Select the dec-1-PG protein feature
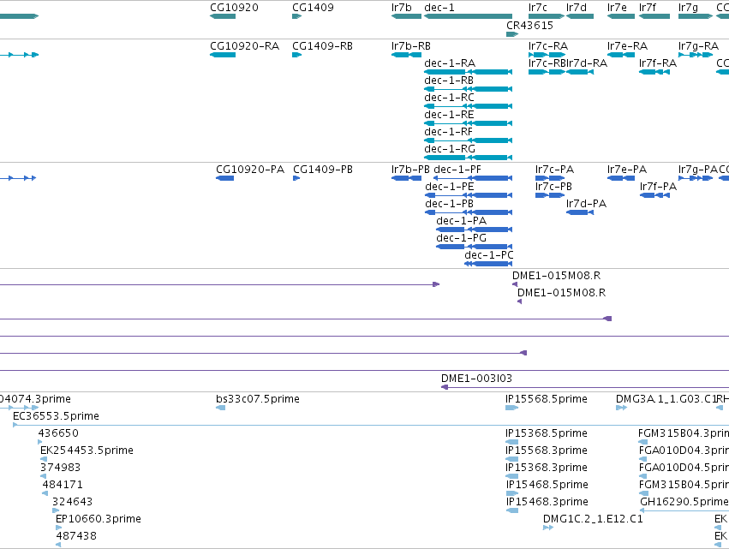 tap(475, 247)
